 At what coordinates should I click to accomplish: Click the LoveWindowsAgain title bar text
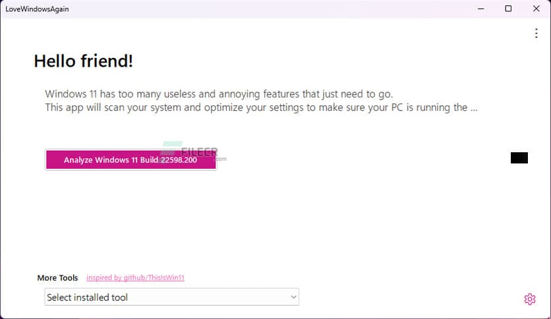coord(38,9)
